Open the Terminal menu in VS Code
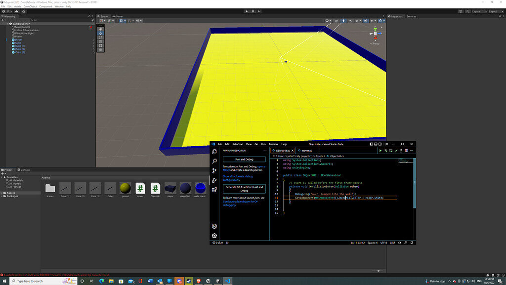This screenshot has height=285, width=506. (274, 144)
